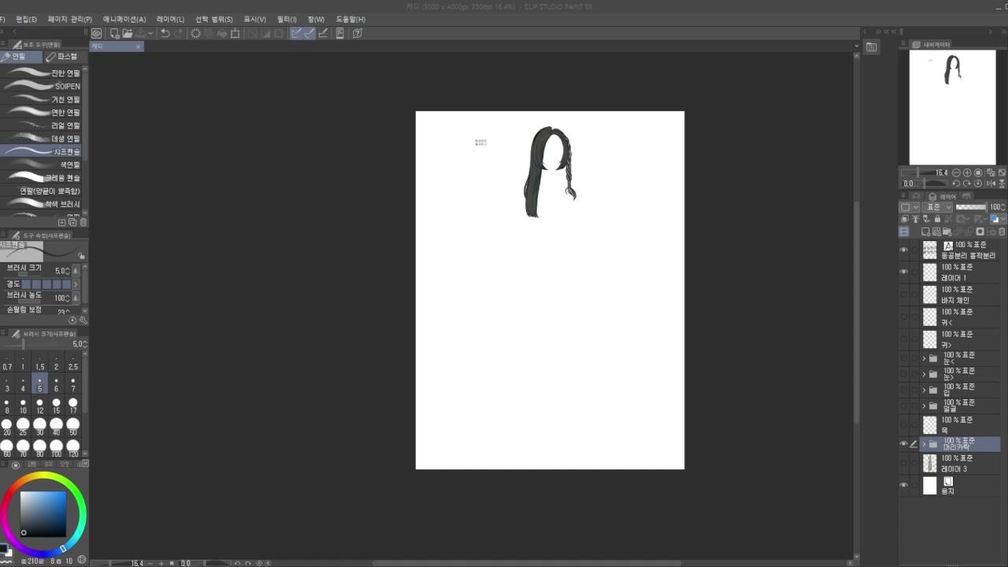Click the Clear (dotted circle) icon
1008x567 pixels.
195,33
